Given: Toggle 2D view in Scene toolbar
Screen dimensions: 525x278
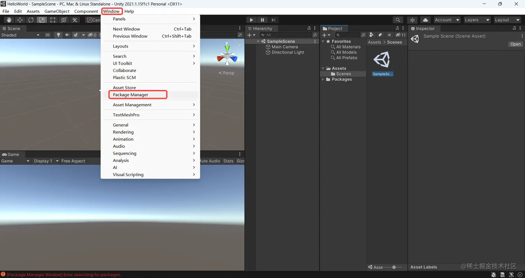Looking at the screenshot, I should coord(48,35).
